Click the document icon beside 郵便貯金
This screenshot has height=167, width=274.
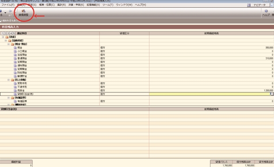15,76
